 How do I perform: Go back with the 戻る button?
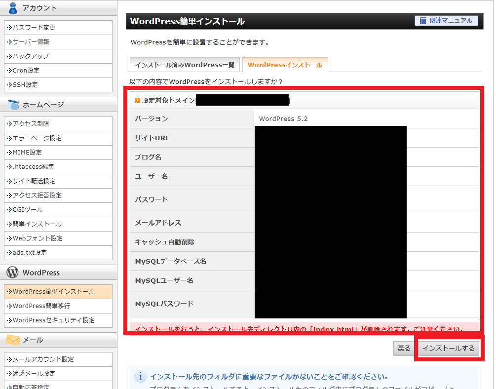coord(404,348)
